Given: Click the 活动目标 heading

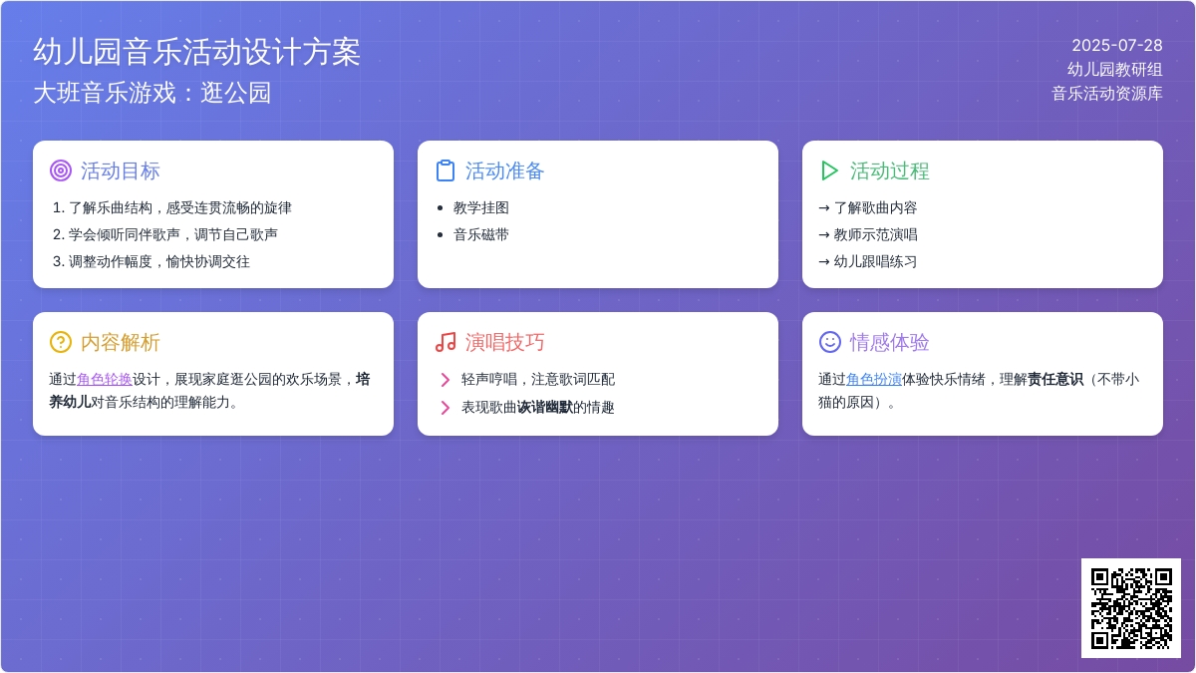Looking at the screenshot, I should [x=121, y=170].
